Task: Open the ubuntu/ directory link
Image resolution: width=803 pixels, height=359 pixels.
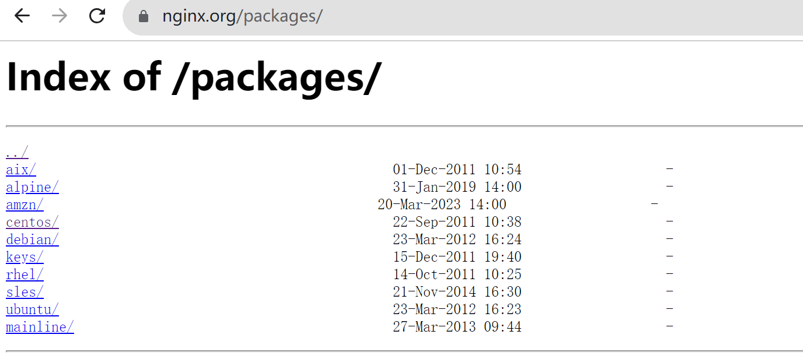Action: (32, 309)
